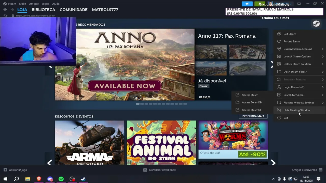
Task: Select the first highlighted carousel page dot
Action: (138, 104)
